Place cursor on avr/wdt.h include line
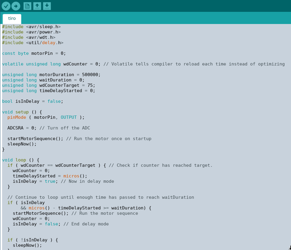Viewport: 291px width, 250px height. point(28,37)
